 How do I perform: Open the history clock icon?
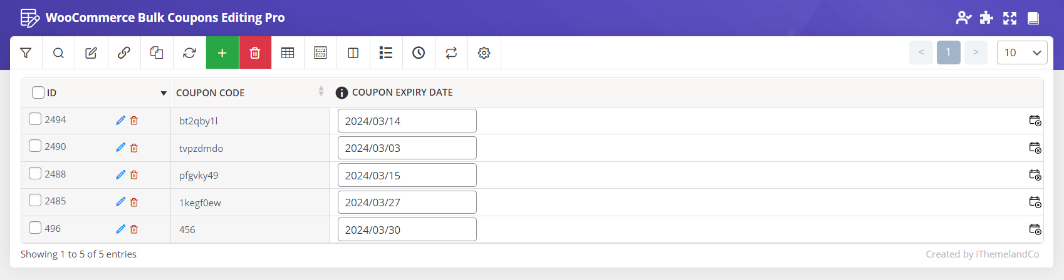coord(419,53)
